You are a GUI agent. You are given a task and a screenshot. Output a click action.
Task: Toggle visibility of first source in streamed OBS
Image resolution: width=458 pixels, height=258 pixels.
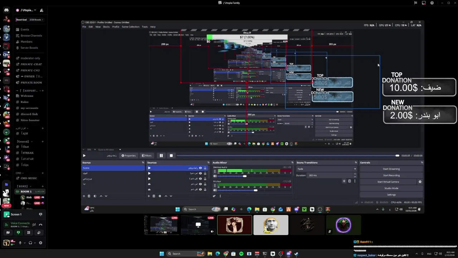pyautogui.click(x=200, y=168)
